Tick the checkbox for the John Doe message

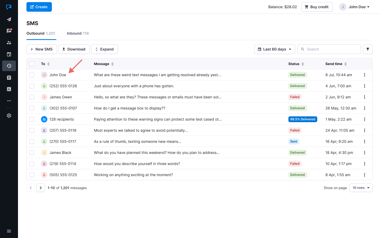[32, 75]
